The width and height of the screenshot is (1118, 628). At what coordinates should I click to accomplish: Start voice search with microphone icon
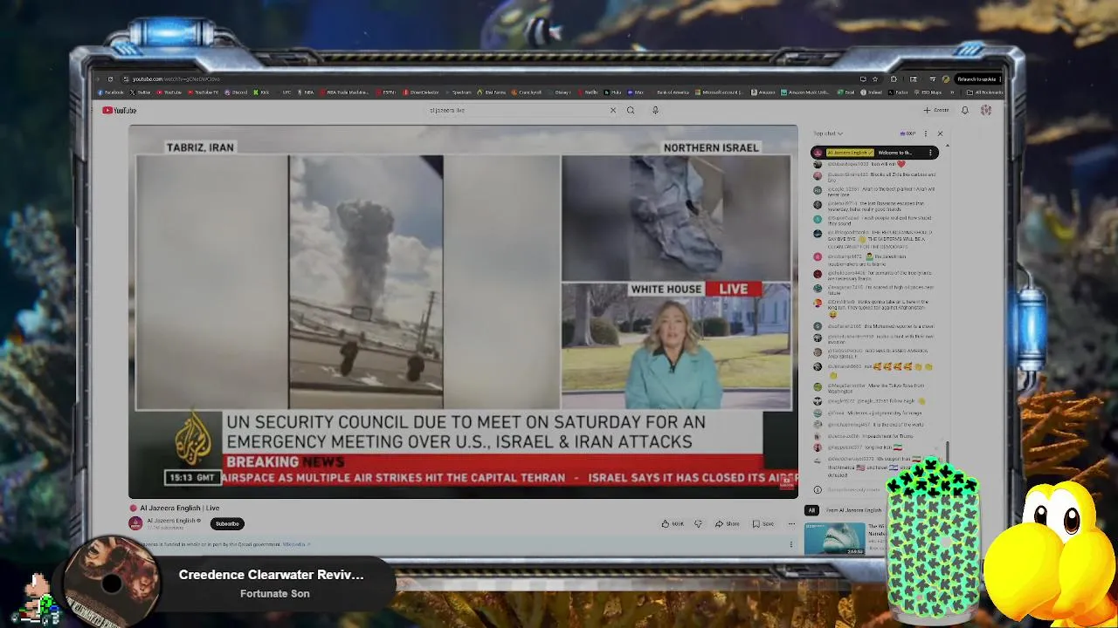(655, 110)
